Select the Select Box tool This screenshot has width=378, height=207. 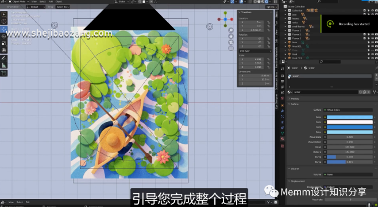pos(4,14)
